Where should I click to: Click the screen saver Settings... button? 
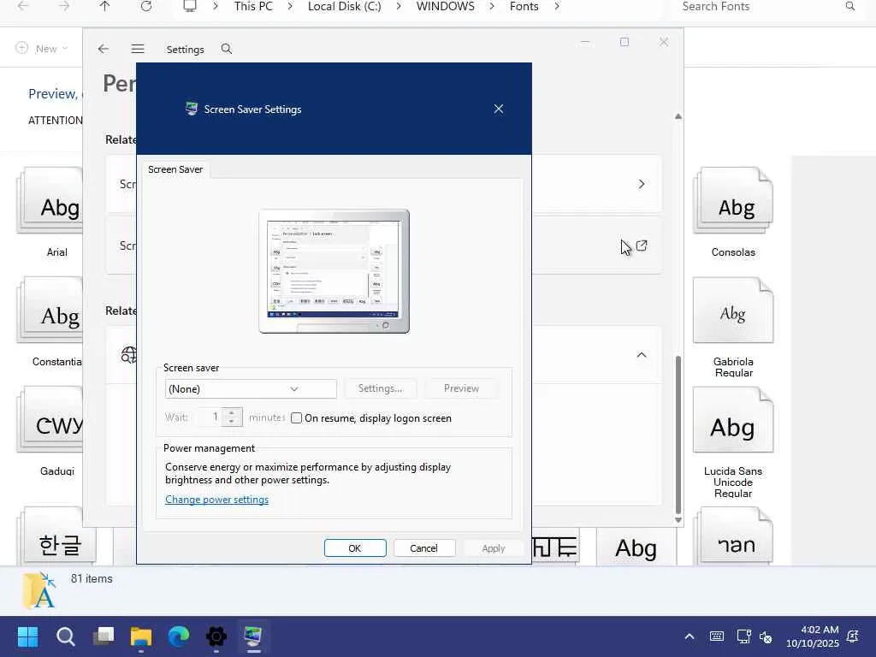coord(380,388)
